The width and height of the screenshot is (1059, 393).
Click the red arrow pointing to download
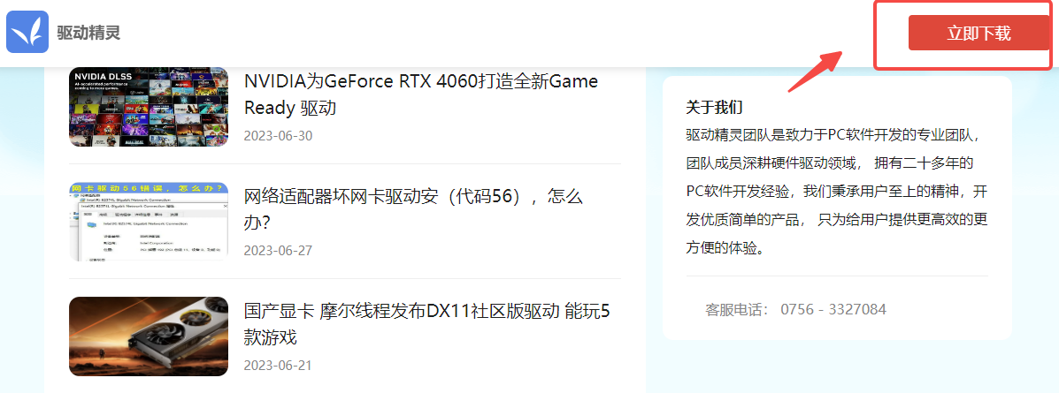pos(816,72)
